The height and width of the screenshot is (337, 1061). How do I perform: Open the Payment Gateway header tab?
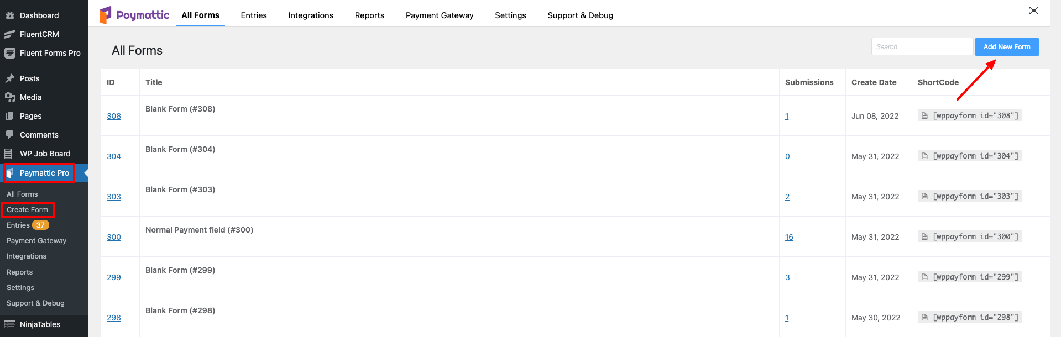[x=440, y=15]
